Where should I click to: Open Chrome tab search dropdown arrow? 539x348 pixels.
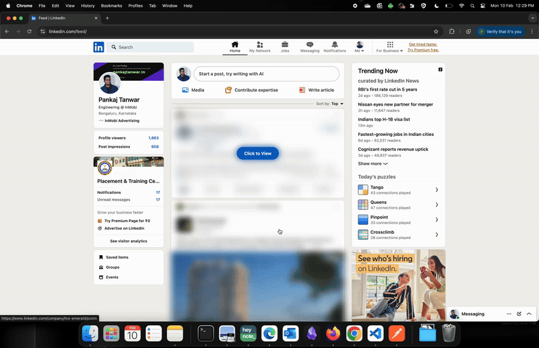(x=532, y=18)
